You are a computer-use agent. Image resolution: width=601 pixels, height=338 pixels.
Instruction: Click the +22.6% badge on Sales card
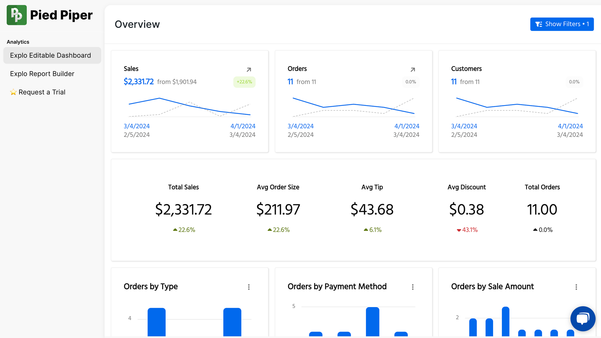244,82
